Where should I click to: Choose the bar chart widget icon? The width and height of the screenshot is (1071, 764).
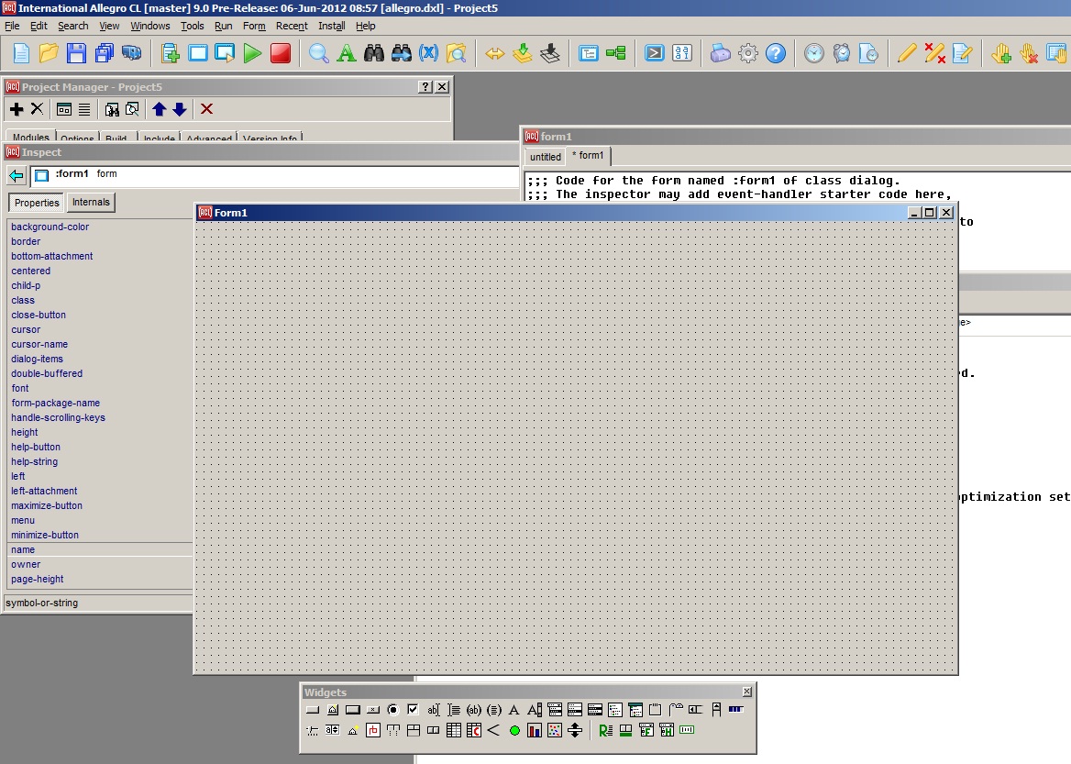pos(535,731)
